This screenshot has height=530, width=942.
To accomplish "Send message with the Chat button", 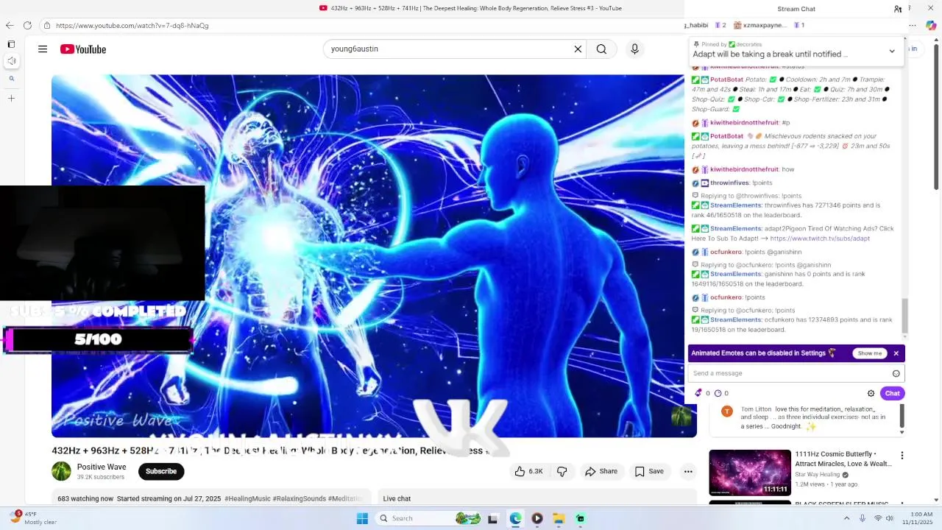I will pyautogui.click(x=892, y=393).
